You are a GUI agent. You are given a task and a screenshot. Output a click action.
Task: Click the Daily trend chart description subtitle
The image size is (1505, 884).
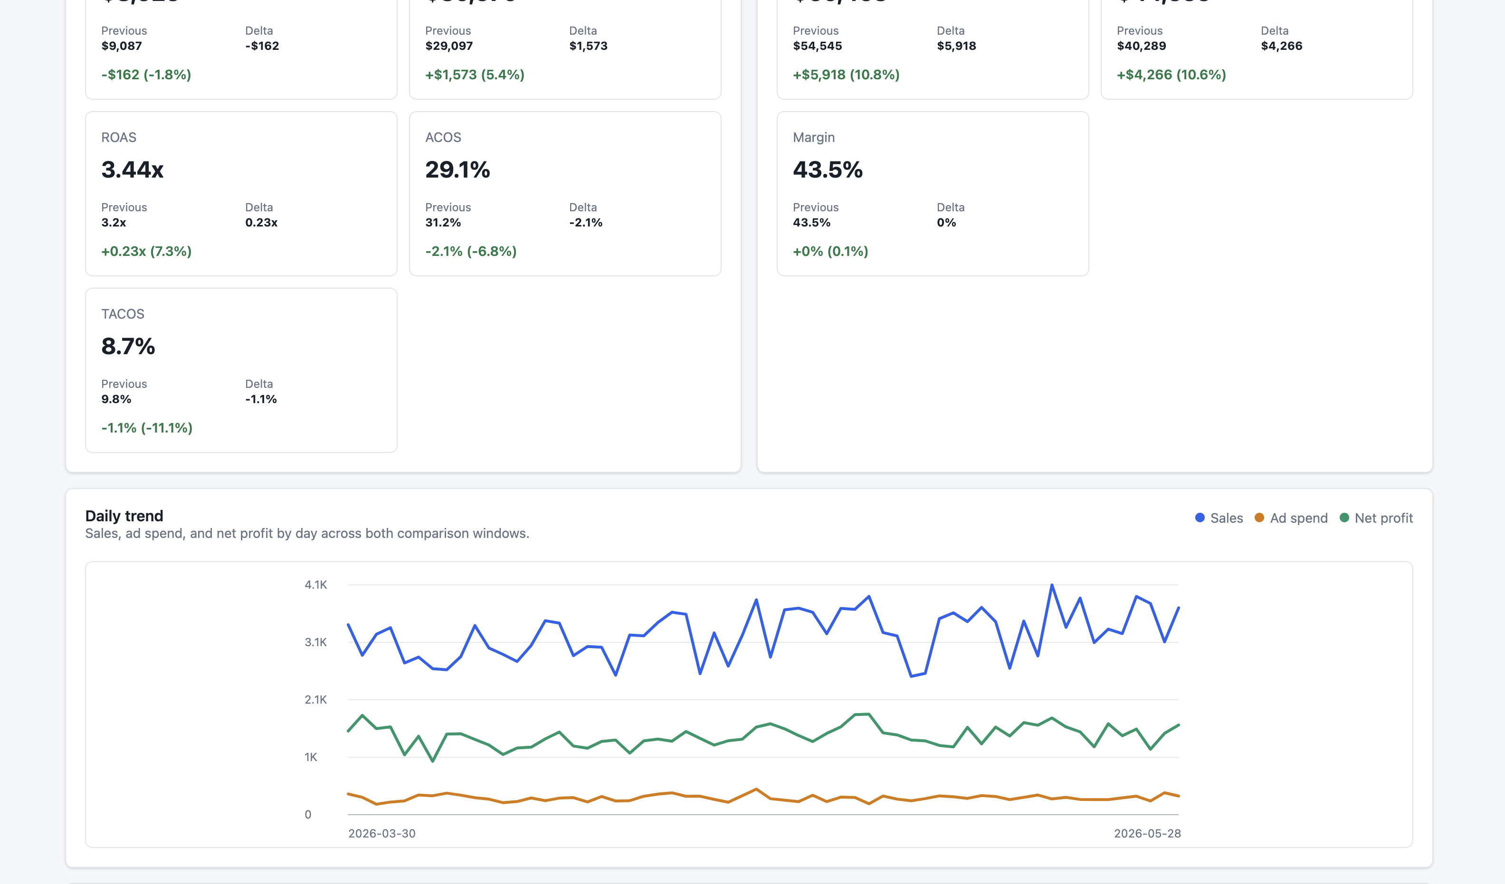(307, 533)
